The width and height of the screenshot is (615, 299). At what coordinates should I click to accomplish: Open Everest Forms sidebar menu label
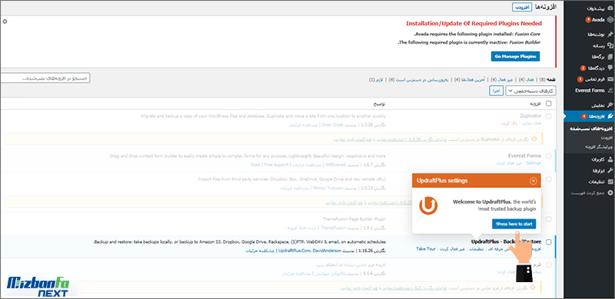click(x=590, y=90)
